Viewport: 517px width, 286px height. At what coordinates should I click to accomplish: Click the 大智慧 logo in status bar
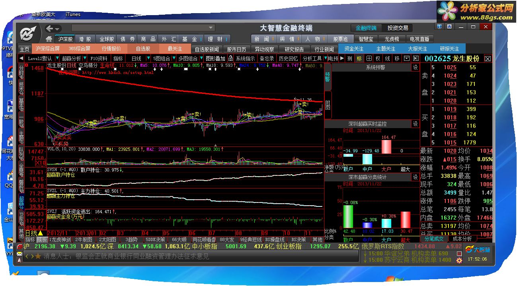pos(477,249)
